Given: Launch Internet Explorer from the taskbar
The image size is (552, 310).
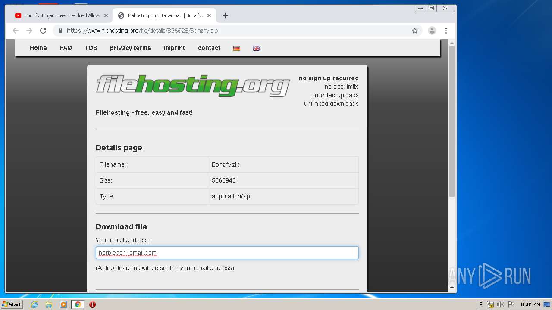Looking at the screenshot, I should (x=34, y=304).
